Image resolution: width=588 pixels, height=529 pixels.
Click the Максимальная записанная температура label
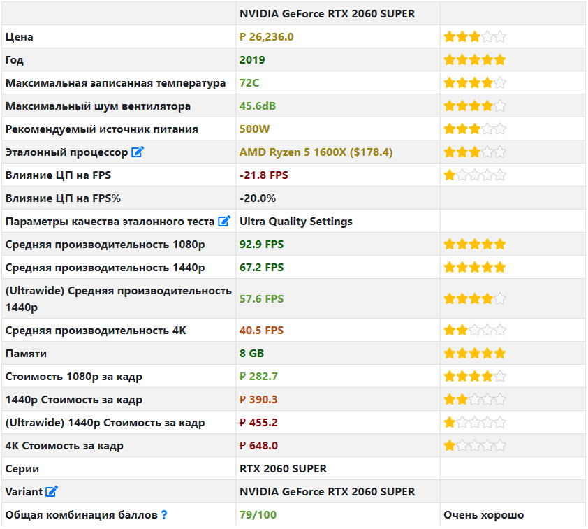coord(115,83)
